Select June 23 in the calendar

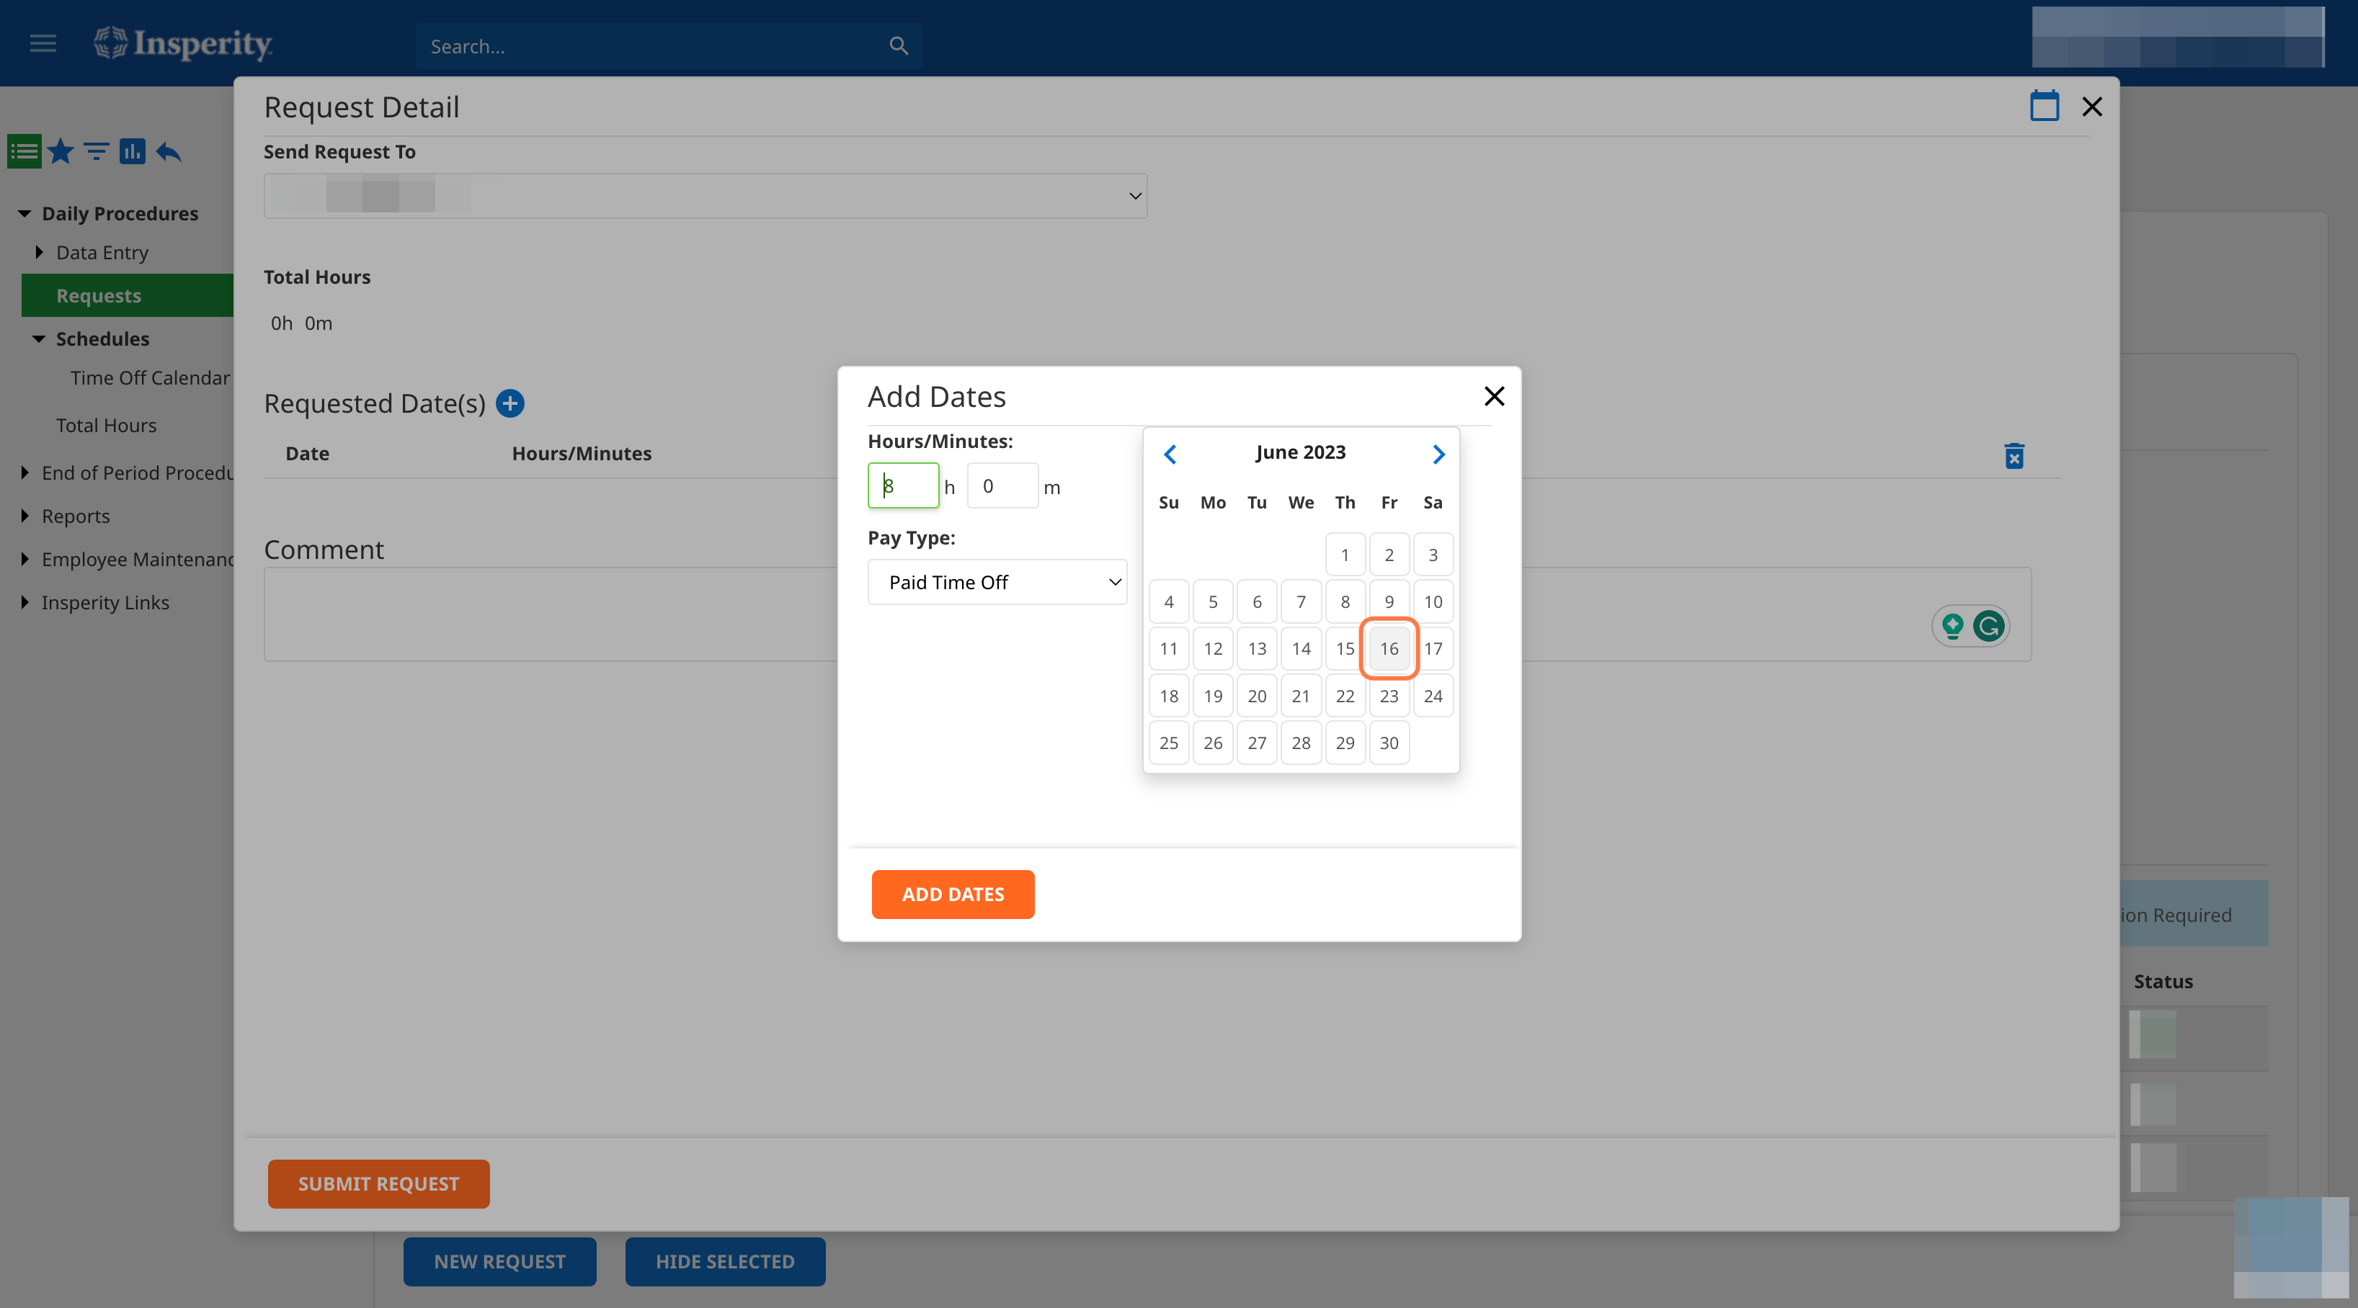click(x=1389, y=696)
